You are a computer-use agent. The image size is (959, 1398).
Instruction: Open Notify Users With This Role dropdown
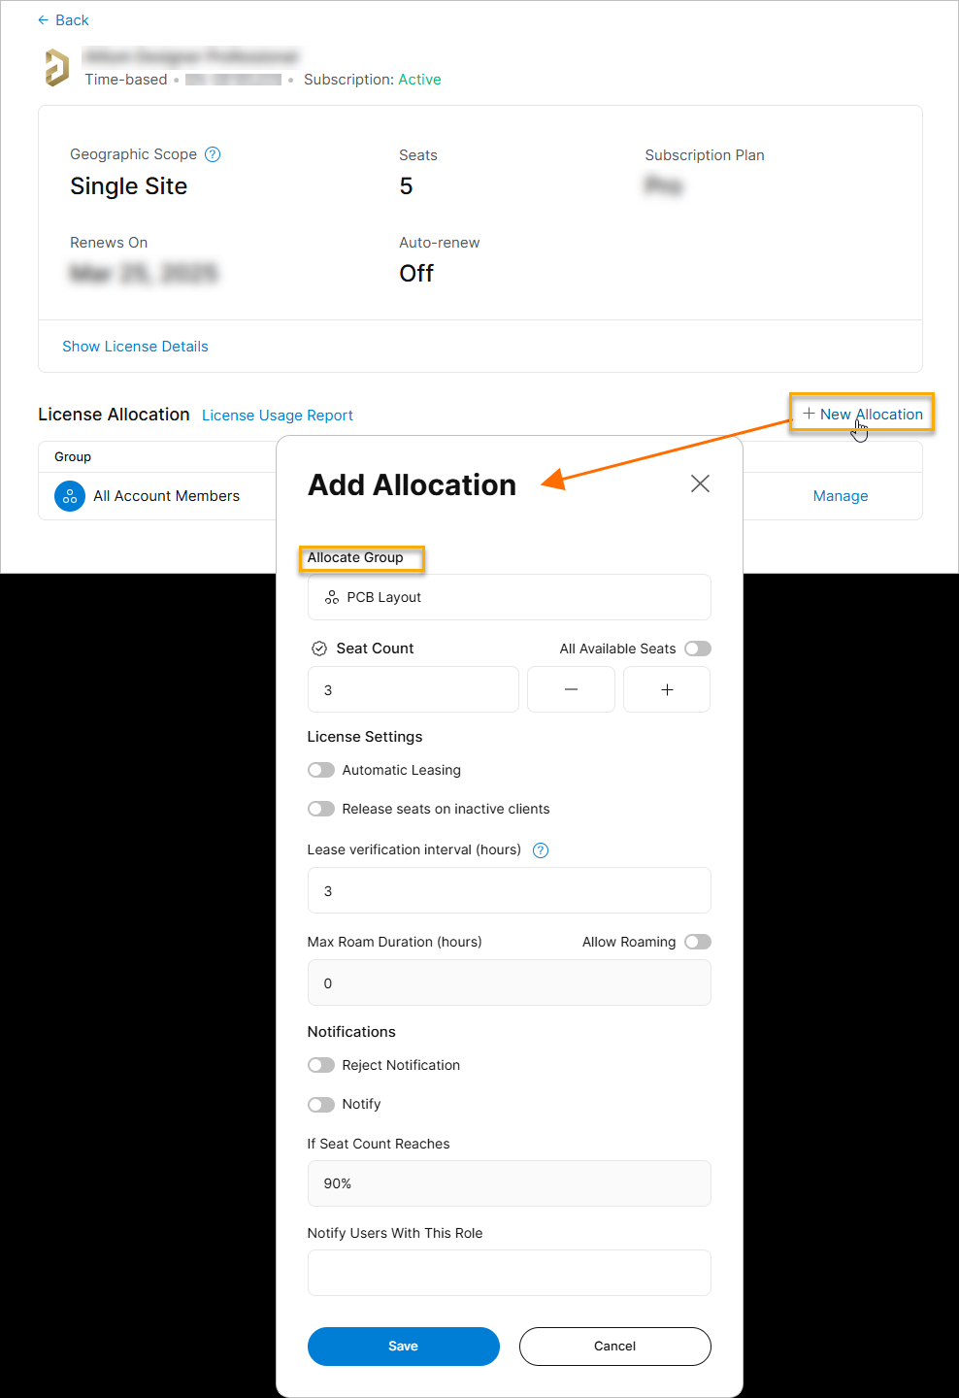pos(509,1273)
